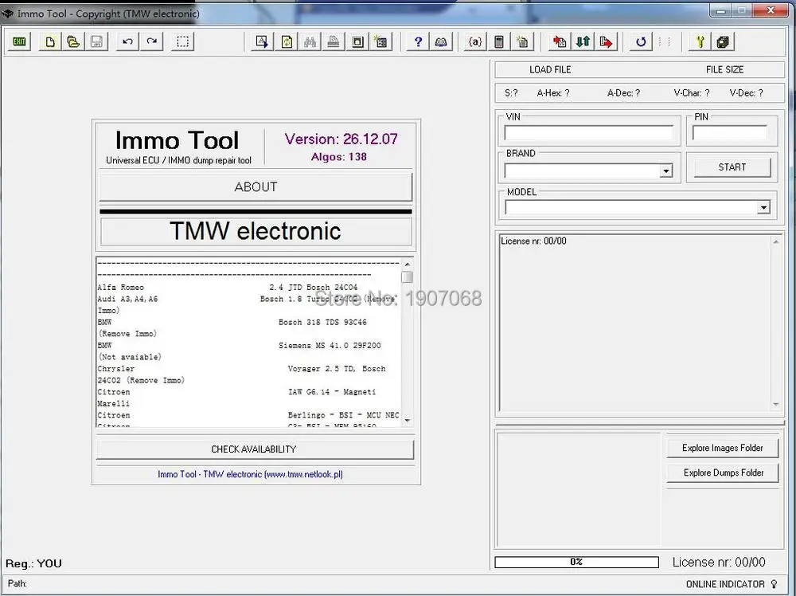Click the 'A-Hex: ?' value
Image resolution: width=796 pixels, height=596 pixels.
(553, 93)
